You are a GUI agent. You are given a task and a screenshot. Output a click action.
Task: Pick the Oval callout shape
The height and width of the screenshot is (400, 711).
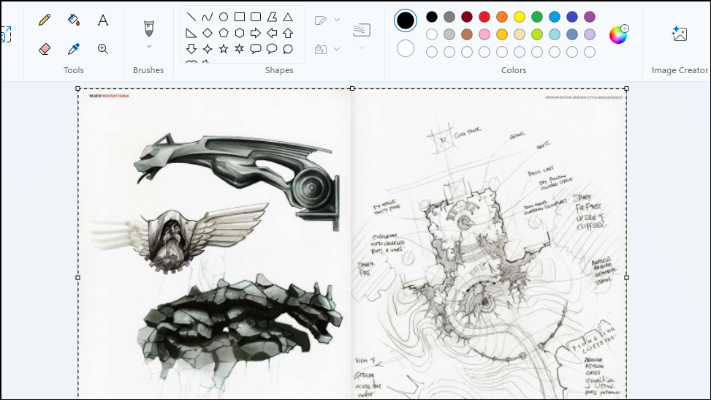pos(272,49)
